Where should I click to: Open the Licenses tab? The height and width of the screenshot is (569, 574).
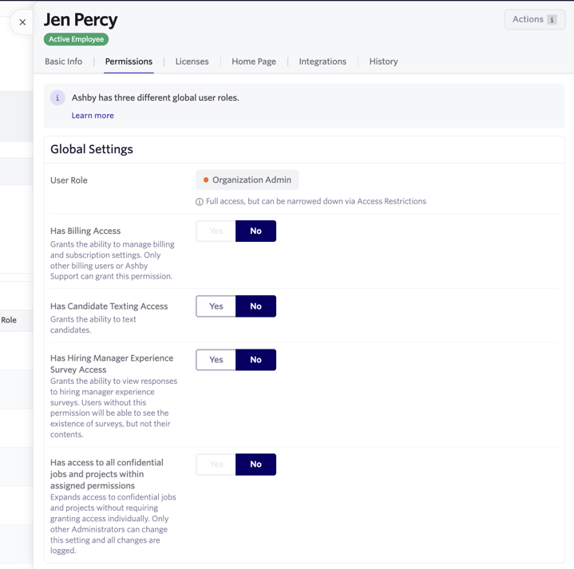click(x=192, y=61)
